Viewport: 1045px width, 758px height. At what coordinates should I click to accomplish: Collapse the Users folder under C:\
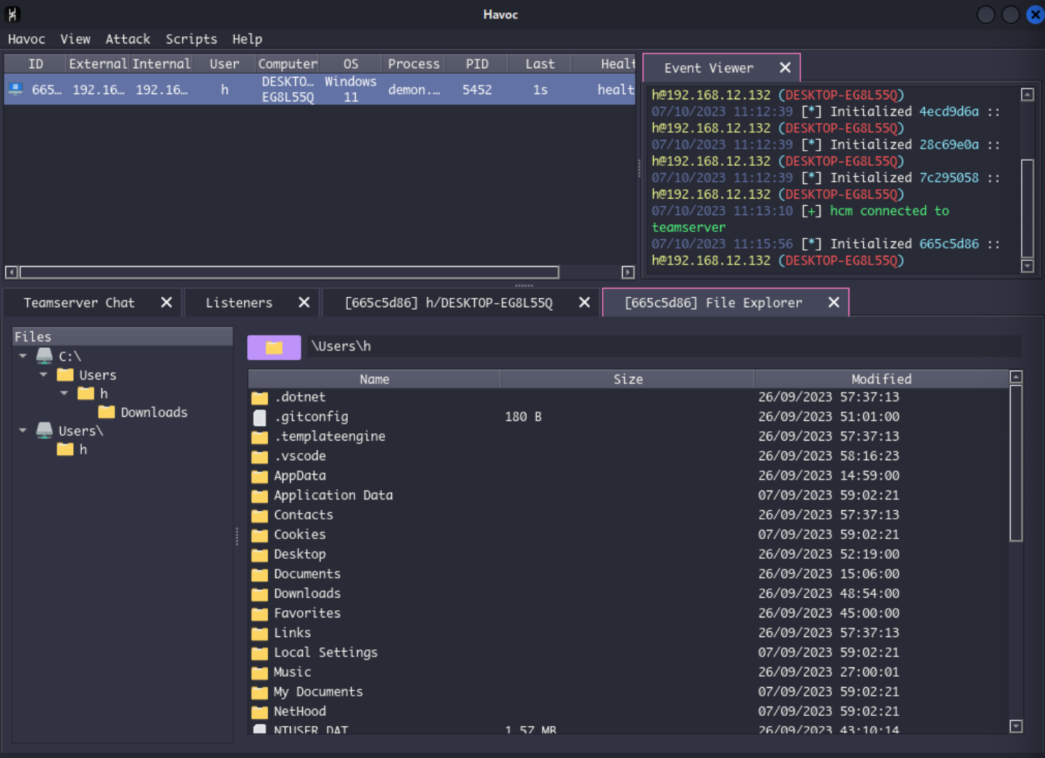click(x=43, y=375)
